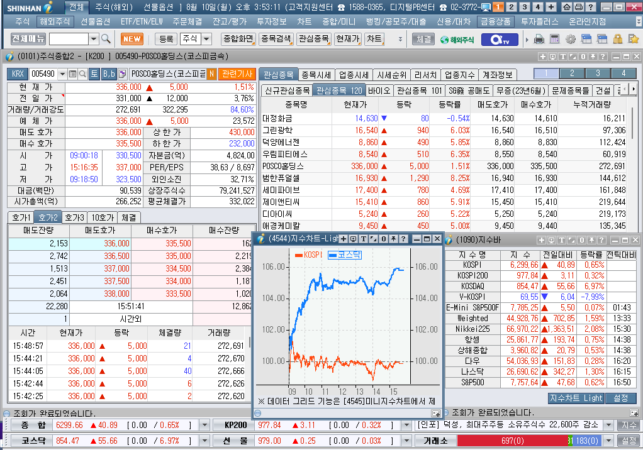Open the stock list icon beside code 005490
The image size is (643, 450).
click(72, 74)
